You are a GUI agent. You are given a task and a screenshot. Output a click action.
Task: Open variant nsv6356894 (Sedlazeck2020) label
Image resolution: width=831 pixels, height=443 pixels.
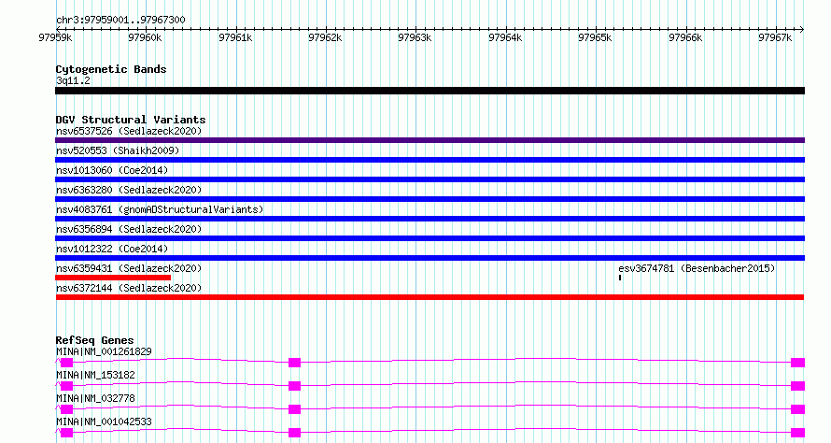coord(129,229)
